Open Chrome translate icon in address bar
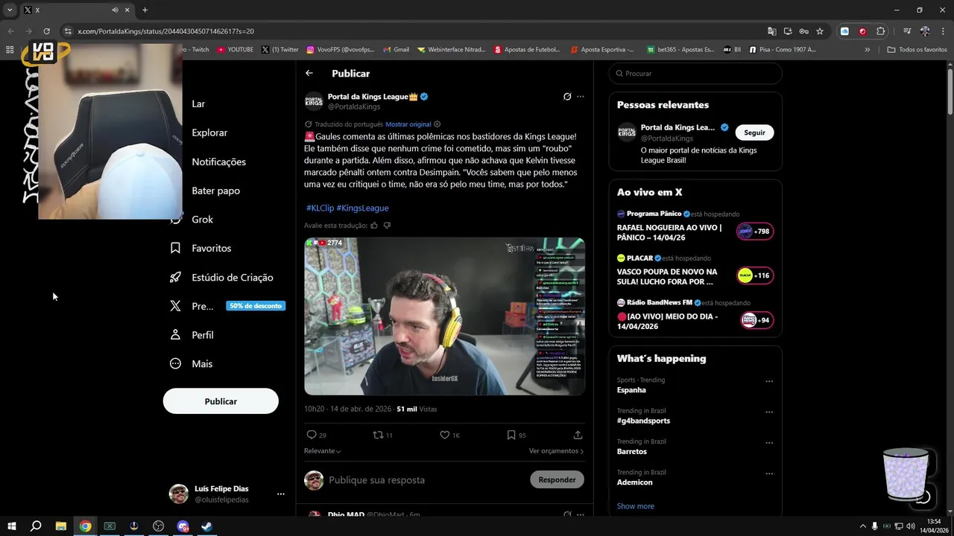The image size is (954, 536). pyautogui.click(x=772, y=31)
